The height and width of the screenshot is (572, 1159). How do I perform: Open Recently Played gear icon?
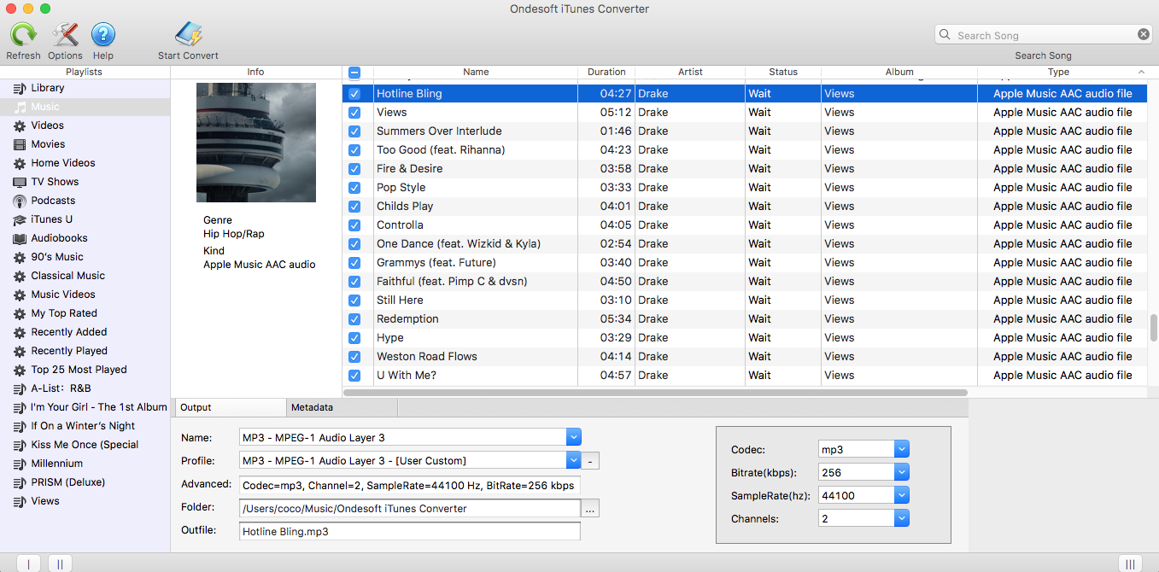(20, 351)
